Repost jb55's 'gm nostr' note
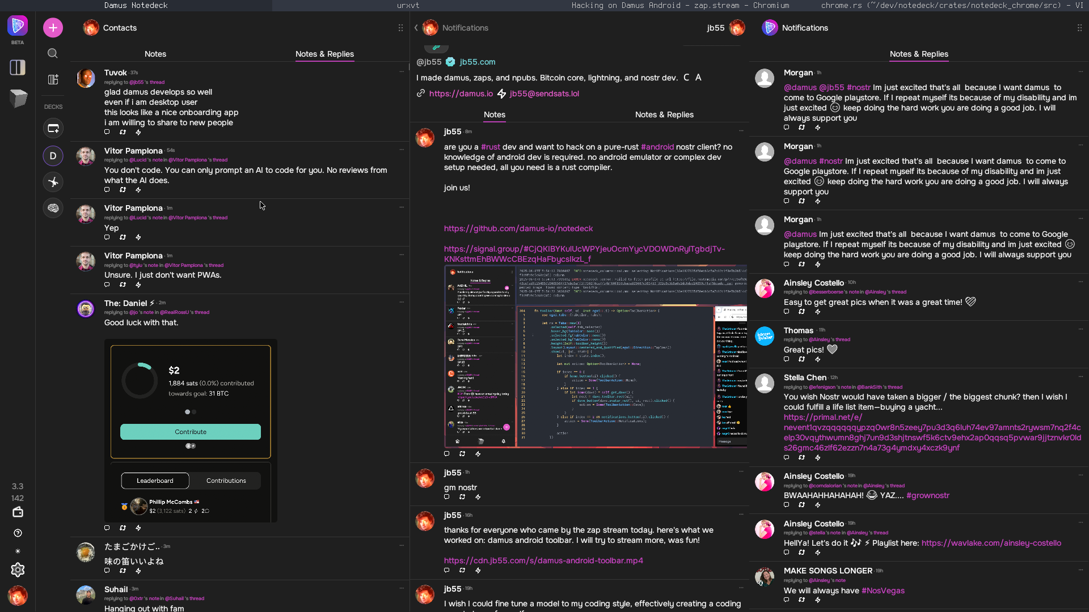Image resolution: width=1089 pixels, height=612 pixels. tap(462, 497)
